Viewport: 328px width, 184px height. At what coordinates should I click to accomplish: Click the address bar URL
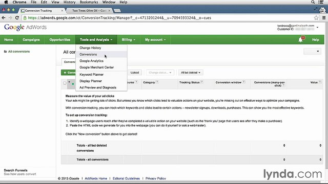(x=119, y=18)
